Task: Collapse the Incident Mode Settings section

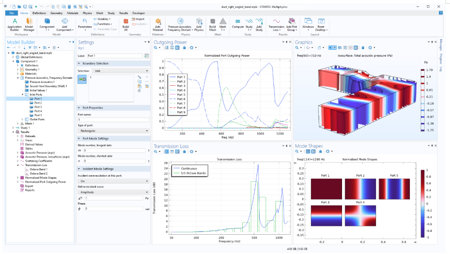Action: pyautogui.click(x=79, y=169)
